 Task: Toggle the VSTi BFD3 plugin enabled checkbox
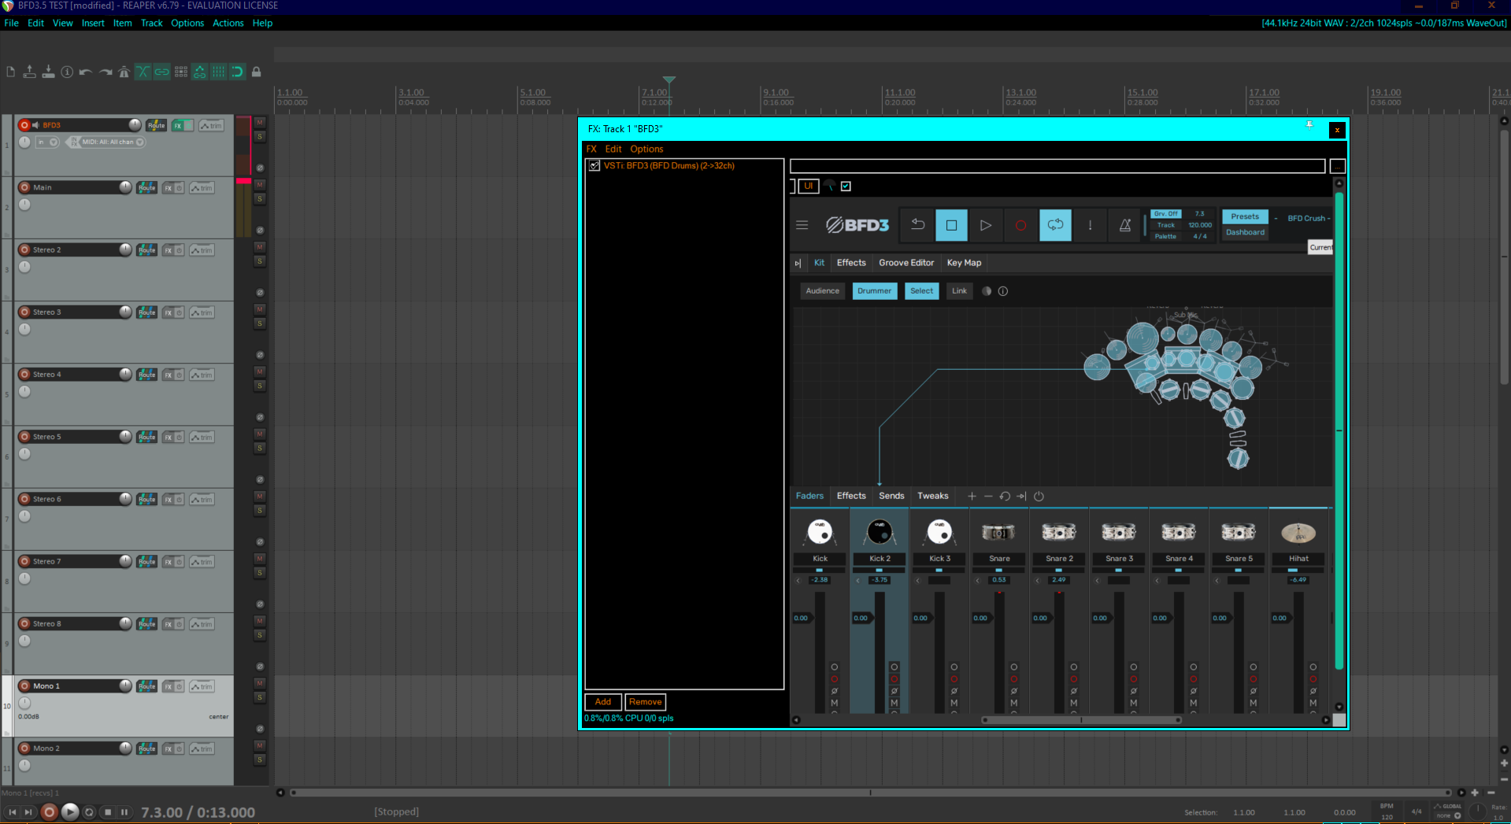pyautogui.click(x=594, y=166)
